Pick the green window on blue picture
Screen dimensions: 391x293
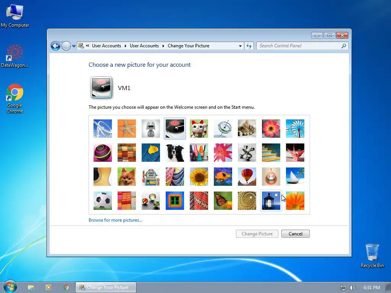(175, 201)
